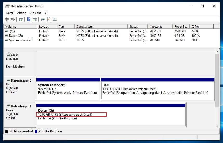Click the Datenträger 1 disk icon
Screen dimensions: 223x143
[9, 106]
